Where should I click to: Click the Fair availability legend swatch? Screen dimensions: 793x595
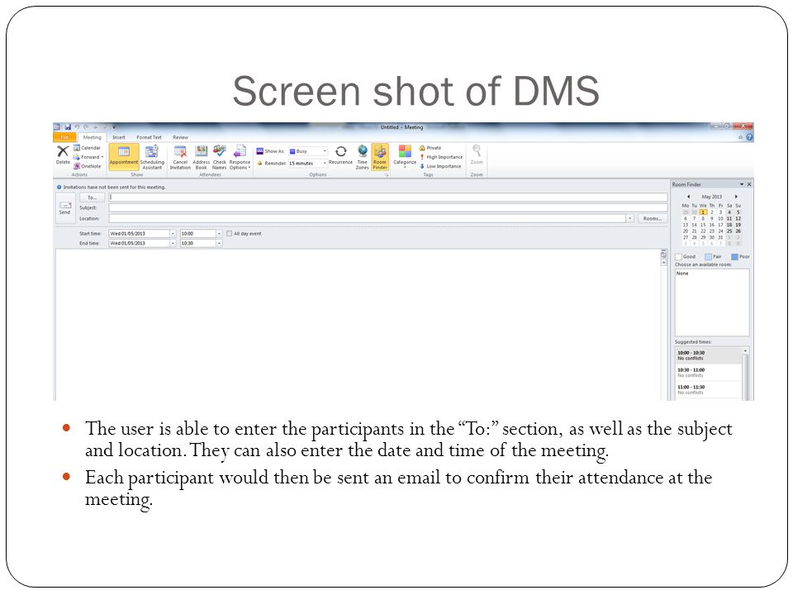point(708,257)
